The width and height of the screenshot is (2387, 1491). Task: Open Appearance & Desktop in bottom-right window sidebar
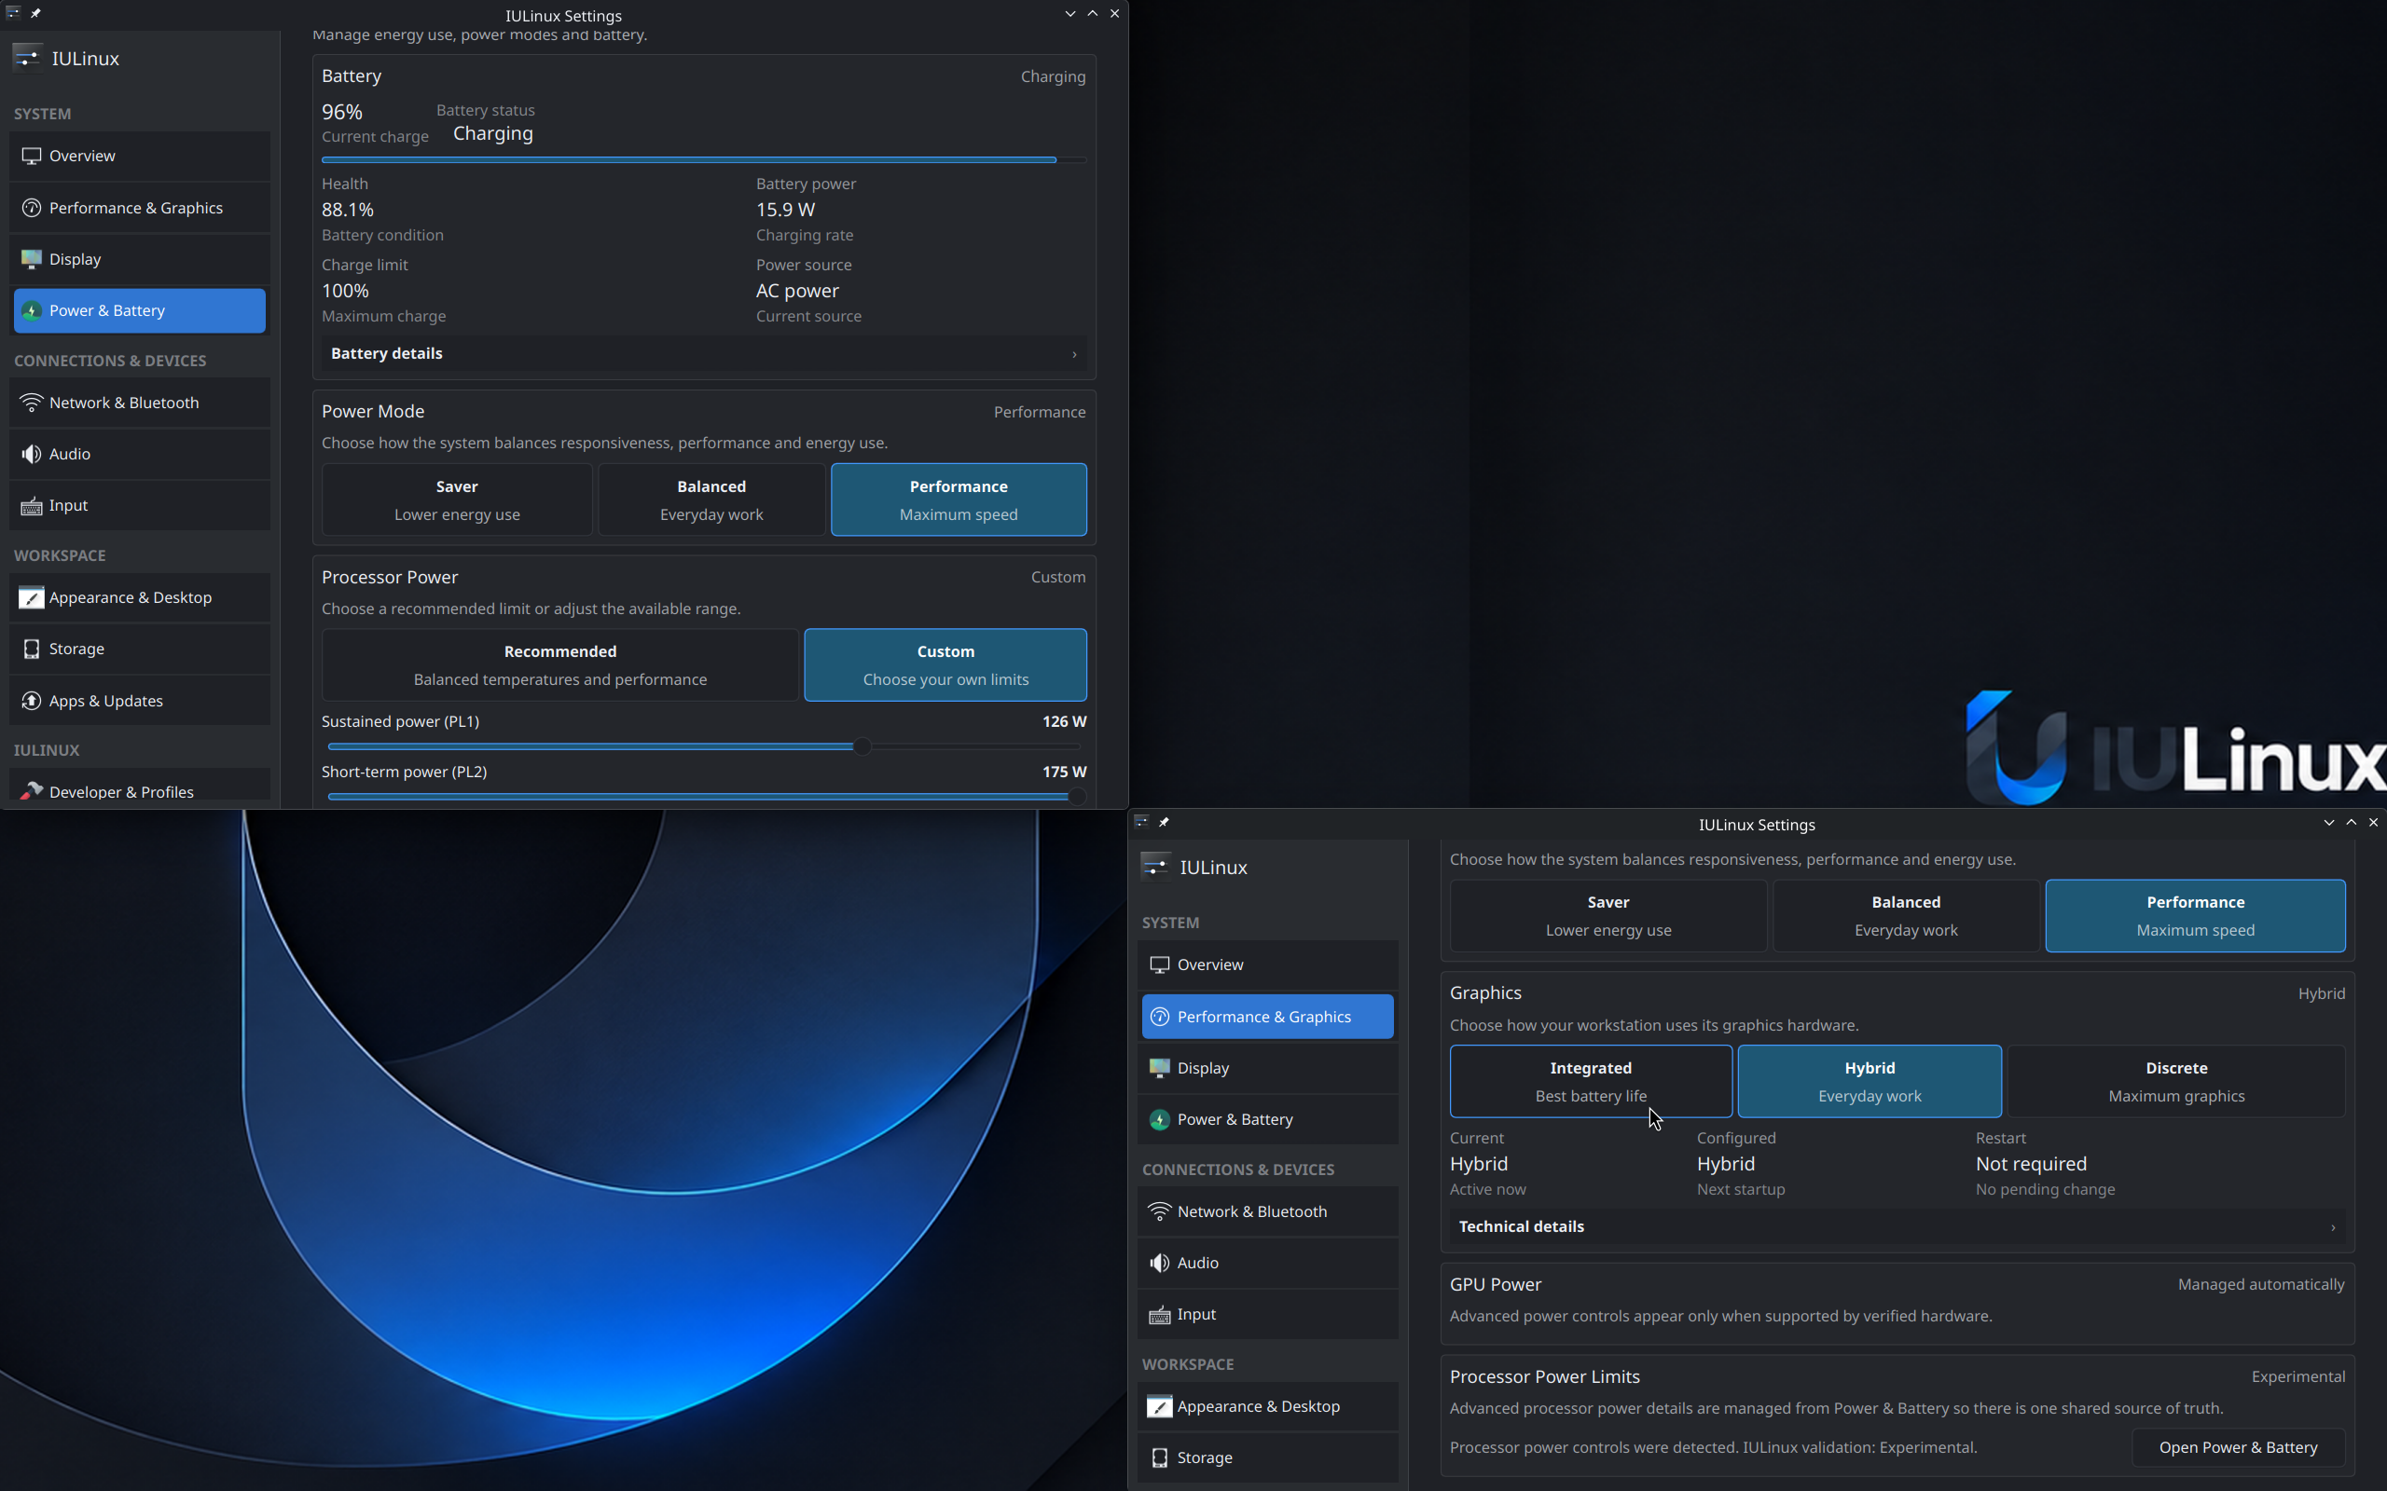coord(1267,1406)
